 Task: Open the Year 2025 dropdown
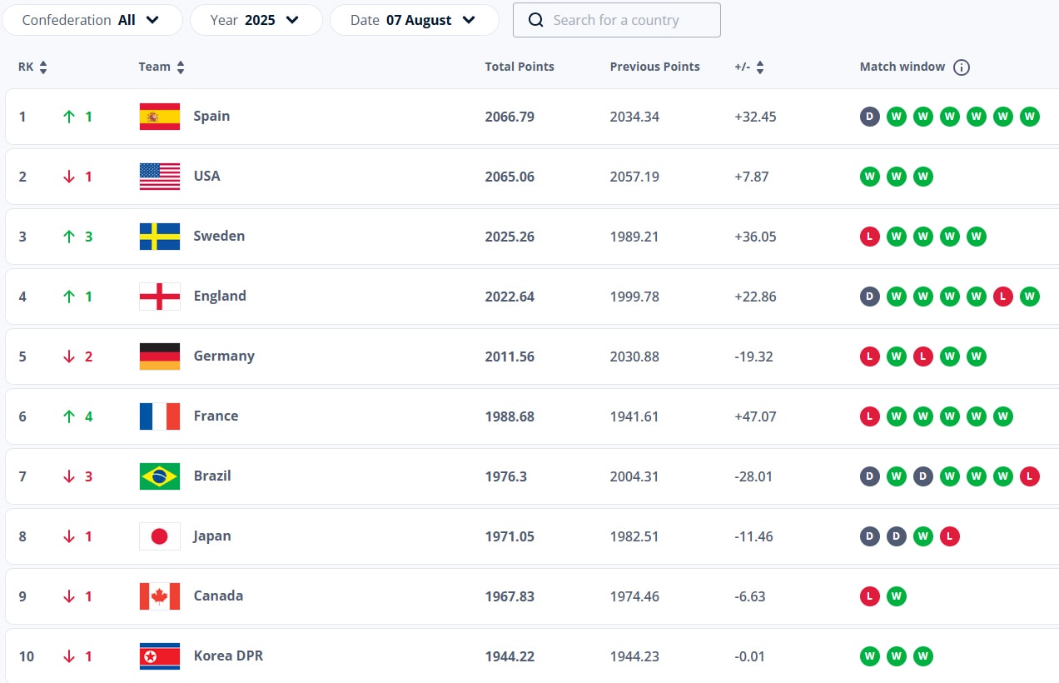coord(256,20)
